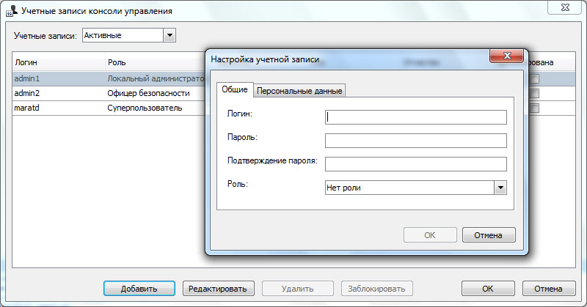The width and height of the screenshot is (587, 307).
Task: Focus the Логин input field
Action: (x=416, y=117)
